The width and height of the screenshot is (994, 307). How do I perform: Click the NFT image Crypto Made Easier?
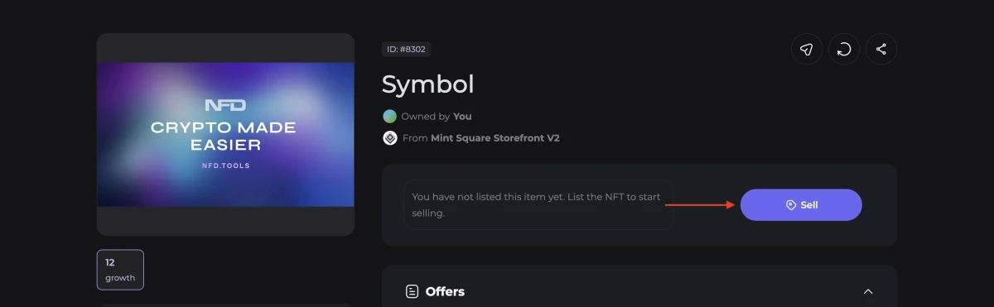[x=225, y=134]
